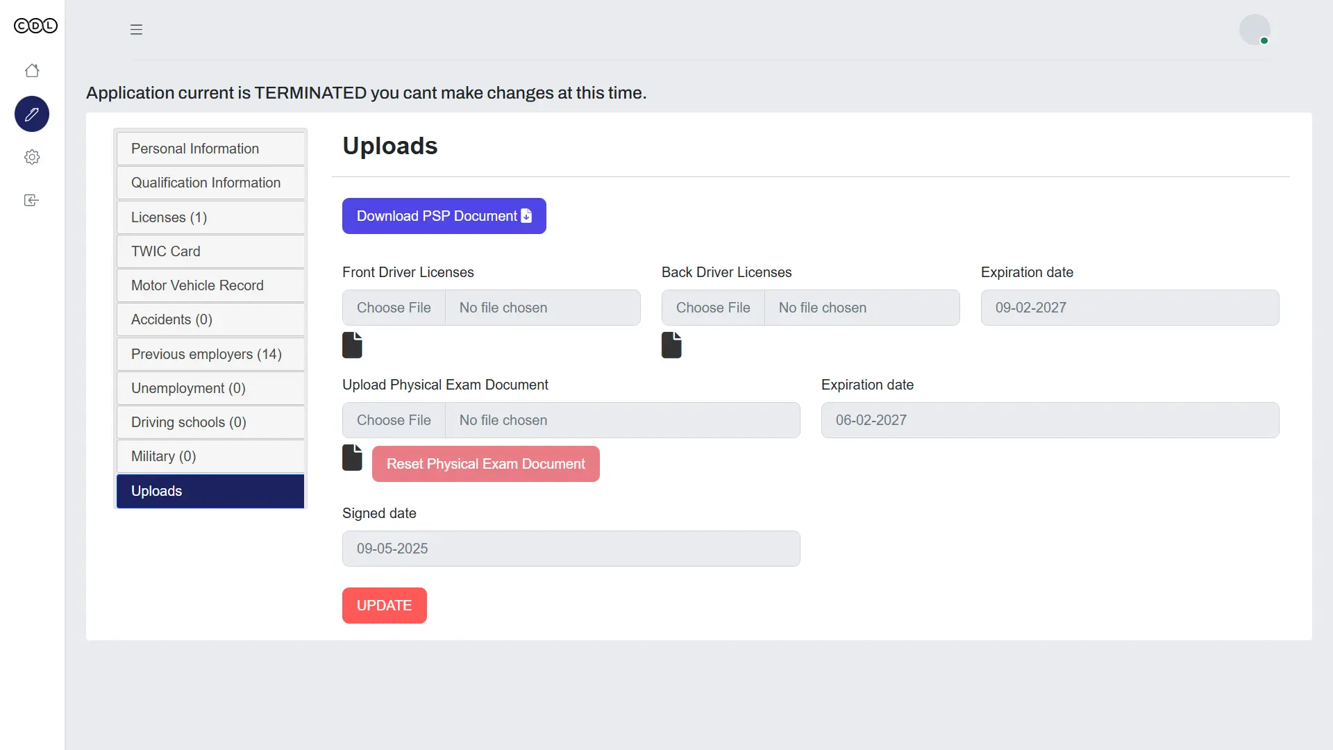Choose File for Back Driver Licenses
This screenshot has width=1333, height=750.
(x=713, y=308)
